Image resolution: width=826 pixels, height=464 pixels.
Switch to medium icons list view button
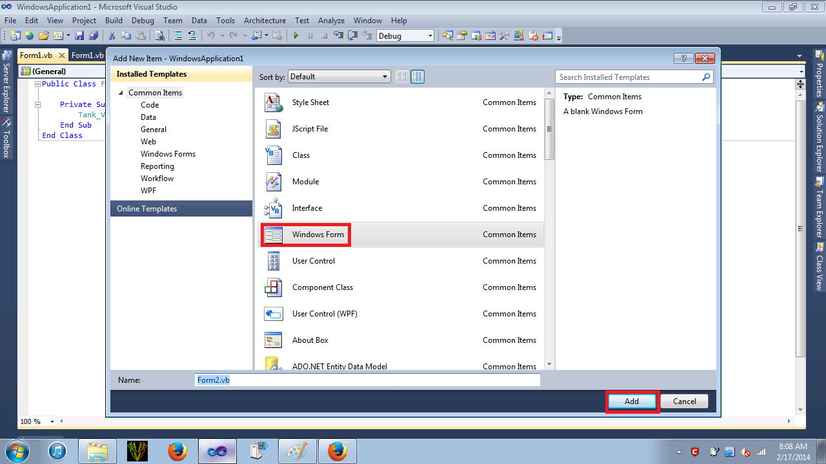418,77
